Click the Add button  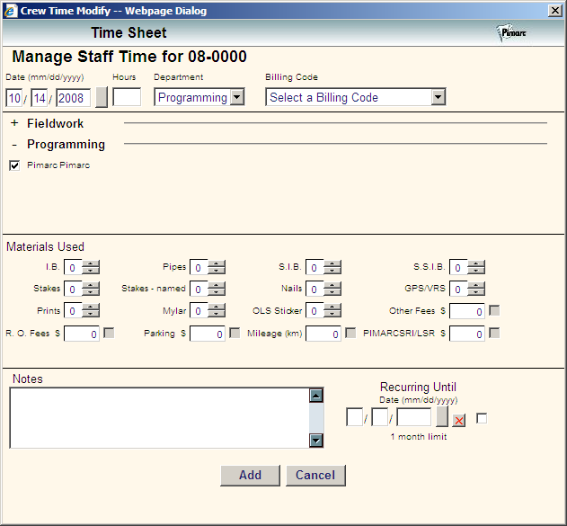[250, 476]
